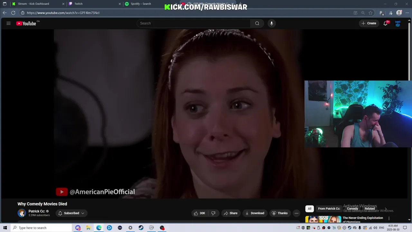Viewport: 412px width, 232px height.
Task: Click the YouTube search magnifier button
Action: pyautogui.click(x=257, y=23)
